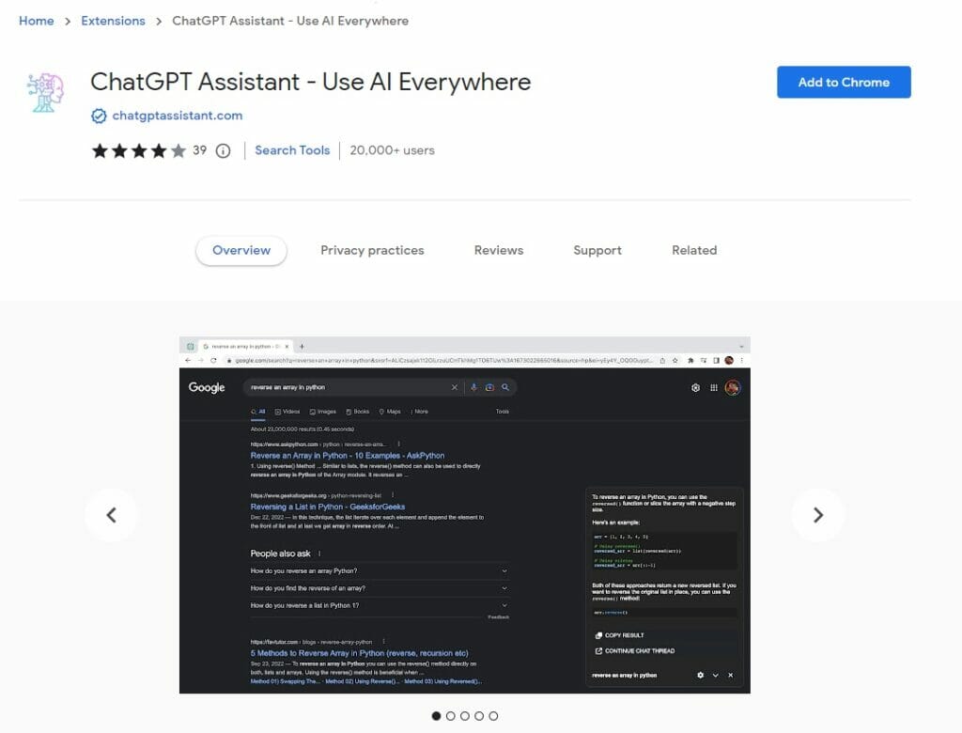962x733 pixels.
Task: Click the new tab plus icon in the screenshot
Action: [302, 347]
